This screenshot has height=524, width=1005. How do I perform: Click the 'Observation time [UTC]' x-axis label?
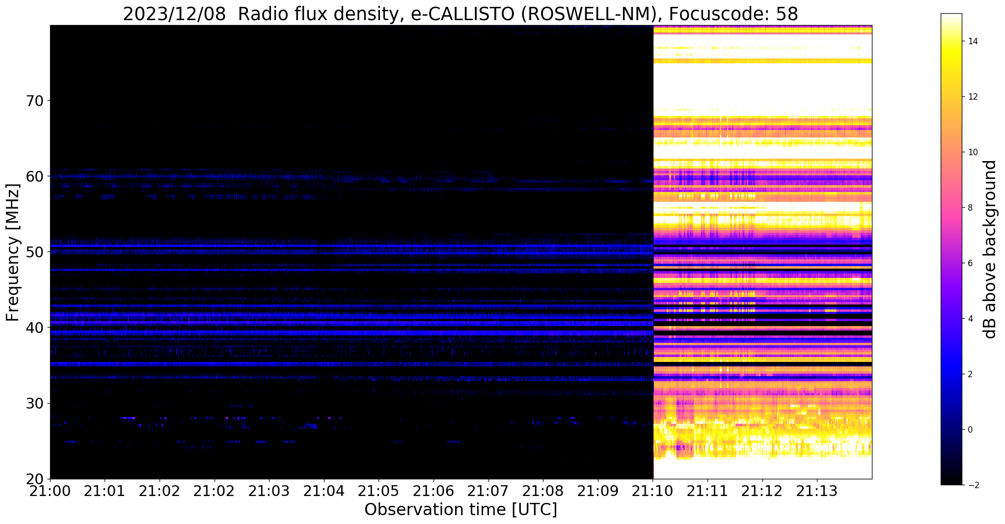461,509
